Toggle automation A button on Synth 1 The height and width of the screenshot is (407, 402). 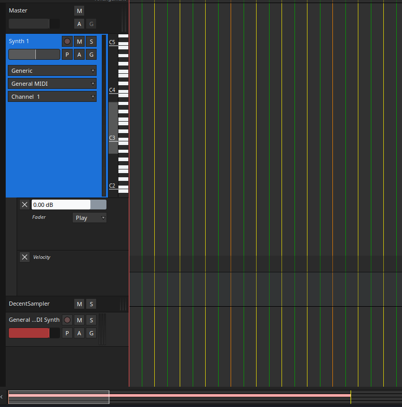point(79,55)
